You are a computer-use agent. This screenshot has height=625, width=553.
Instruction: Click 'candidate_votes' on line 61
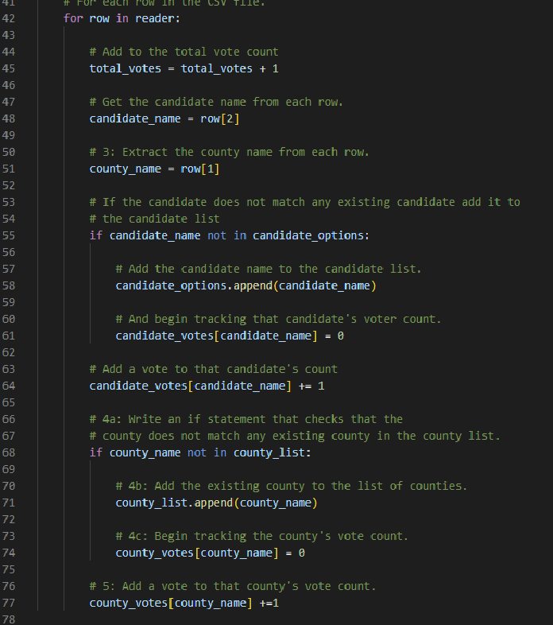[x=164, y=336]
